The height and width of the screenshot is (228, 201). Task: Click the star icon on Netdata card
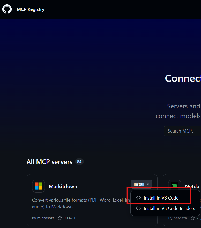coord(193,218)
